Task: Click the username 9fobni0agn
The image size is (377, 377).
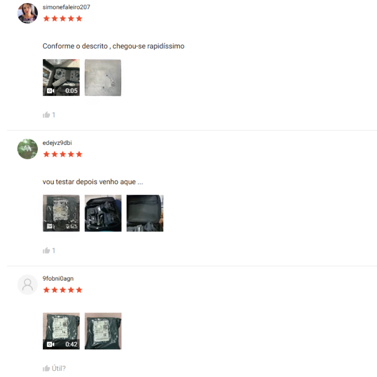Action: 58,279
